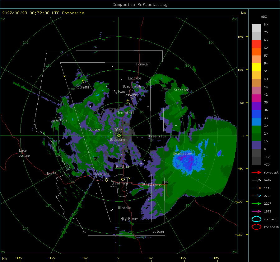The width and height of the screenshot is (280, 262).
Task: Click the cyan current ellipse icon
Action: [256, 219]
